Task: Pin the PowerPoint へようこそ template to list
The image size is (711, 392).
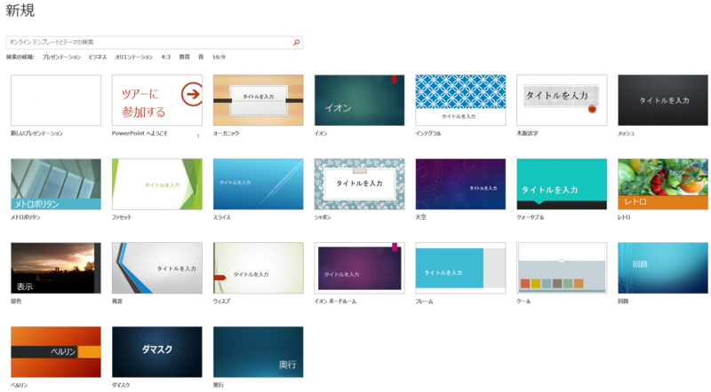Action: [198, 136]
